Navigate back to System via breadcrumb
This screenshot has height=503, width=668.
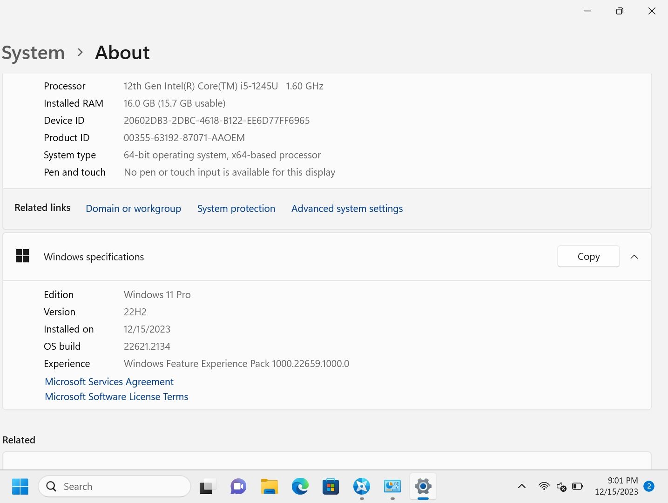(x=33, y=53)
